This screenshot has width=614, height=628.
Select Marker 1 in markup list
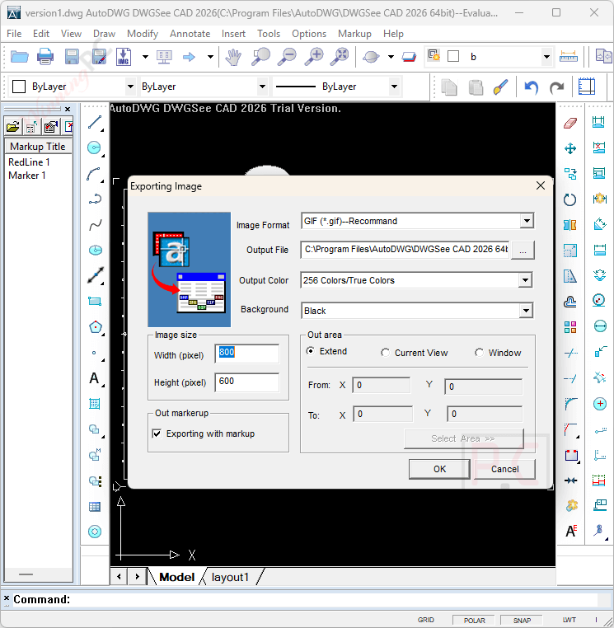[x=27, y=176]
